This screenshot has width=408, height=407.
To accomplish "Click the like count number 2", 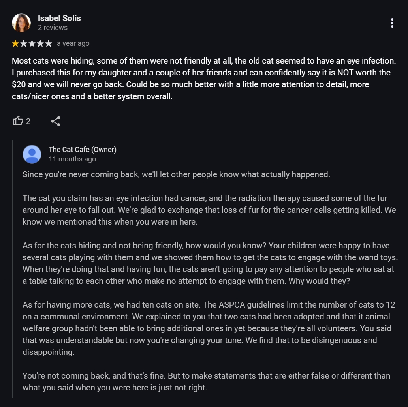I will pos(28,121).
